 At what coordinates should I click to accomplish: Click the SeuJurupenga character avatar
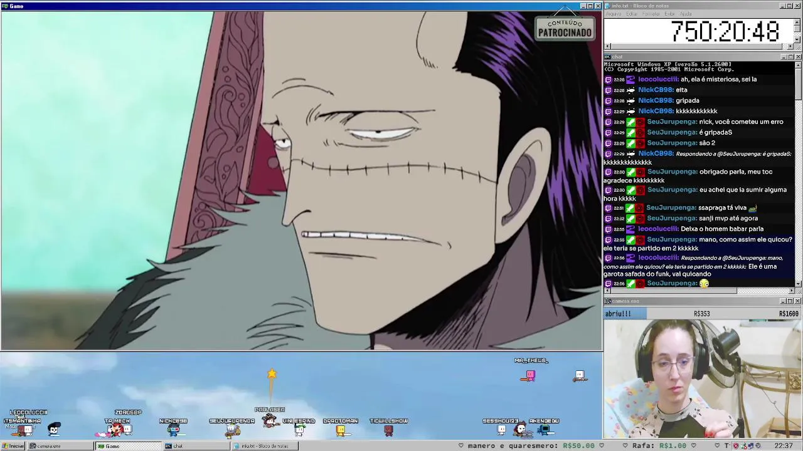coord(233,430)
